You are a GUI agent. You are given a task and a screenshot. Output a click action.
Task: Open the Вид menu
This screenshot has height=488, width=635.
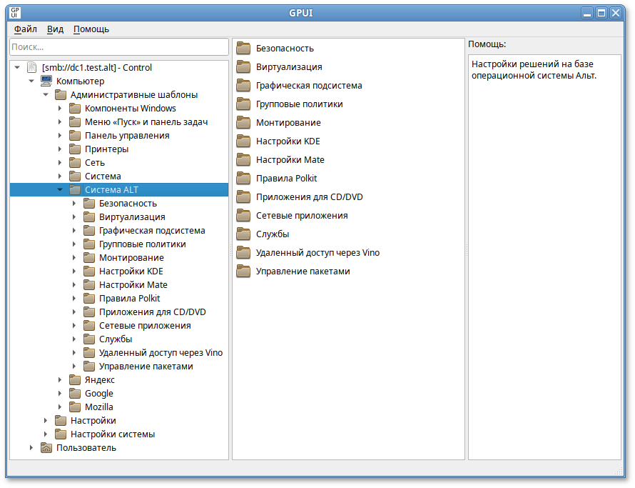(x=55, y=29)
